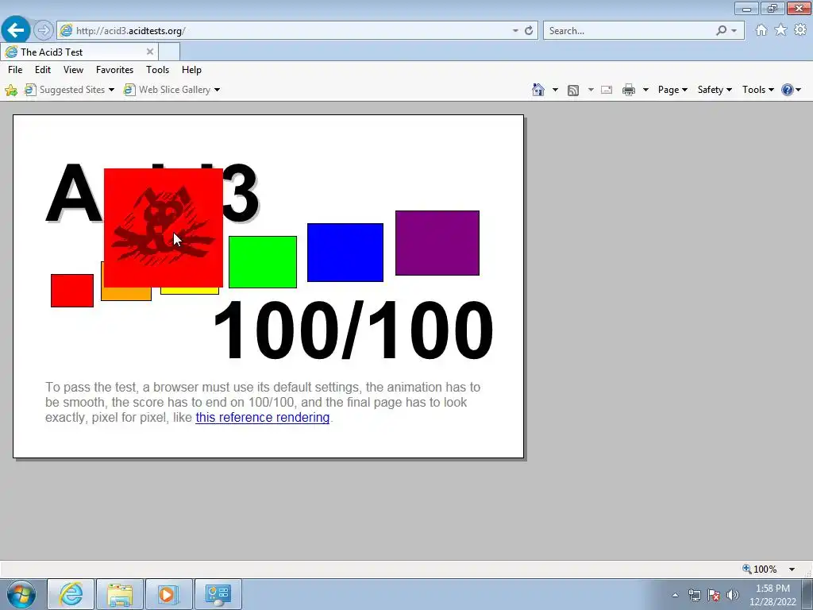Open the Help menu
Image resolution: width=813 pixels, height=610 pixels.
[x=191, y=70]
